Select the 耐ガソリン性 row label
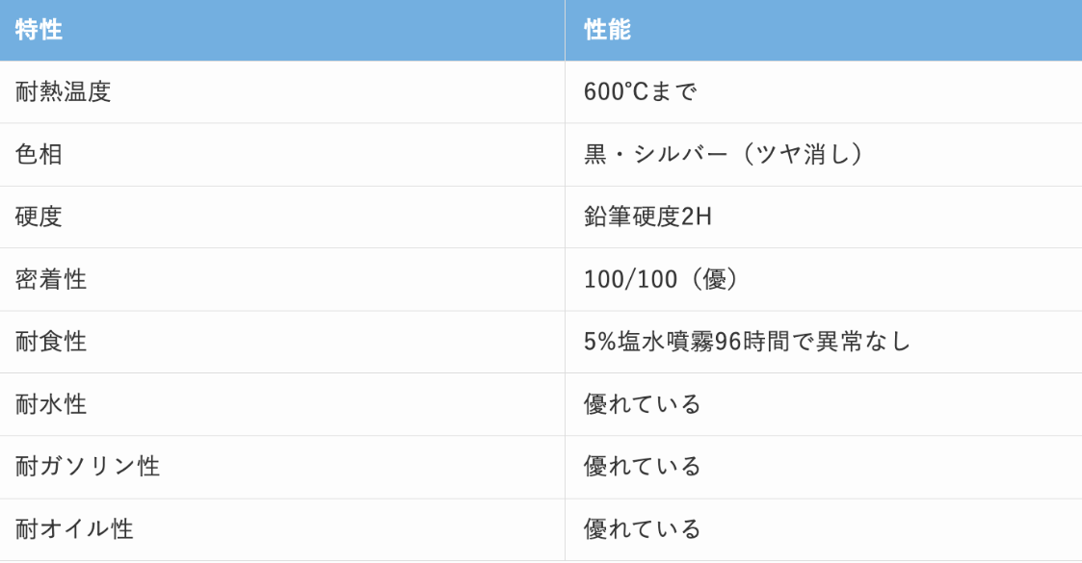Image resolution: width=1082 pixels, height=563 pixels. [x=88, y=467]
